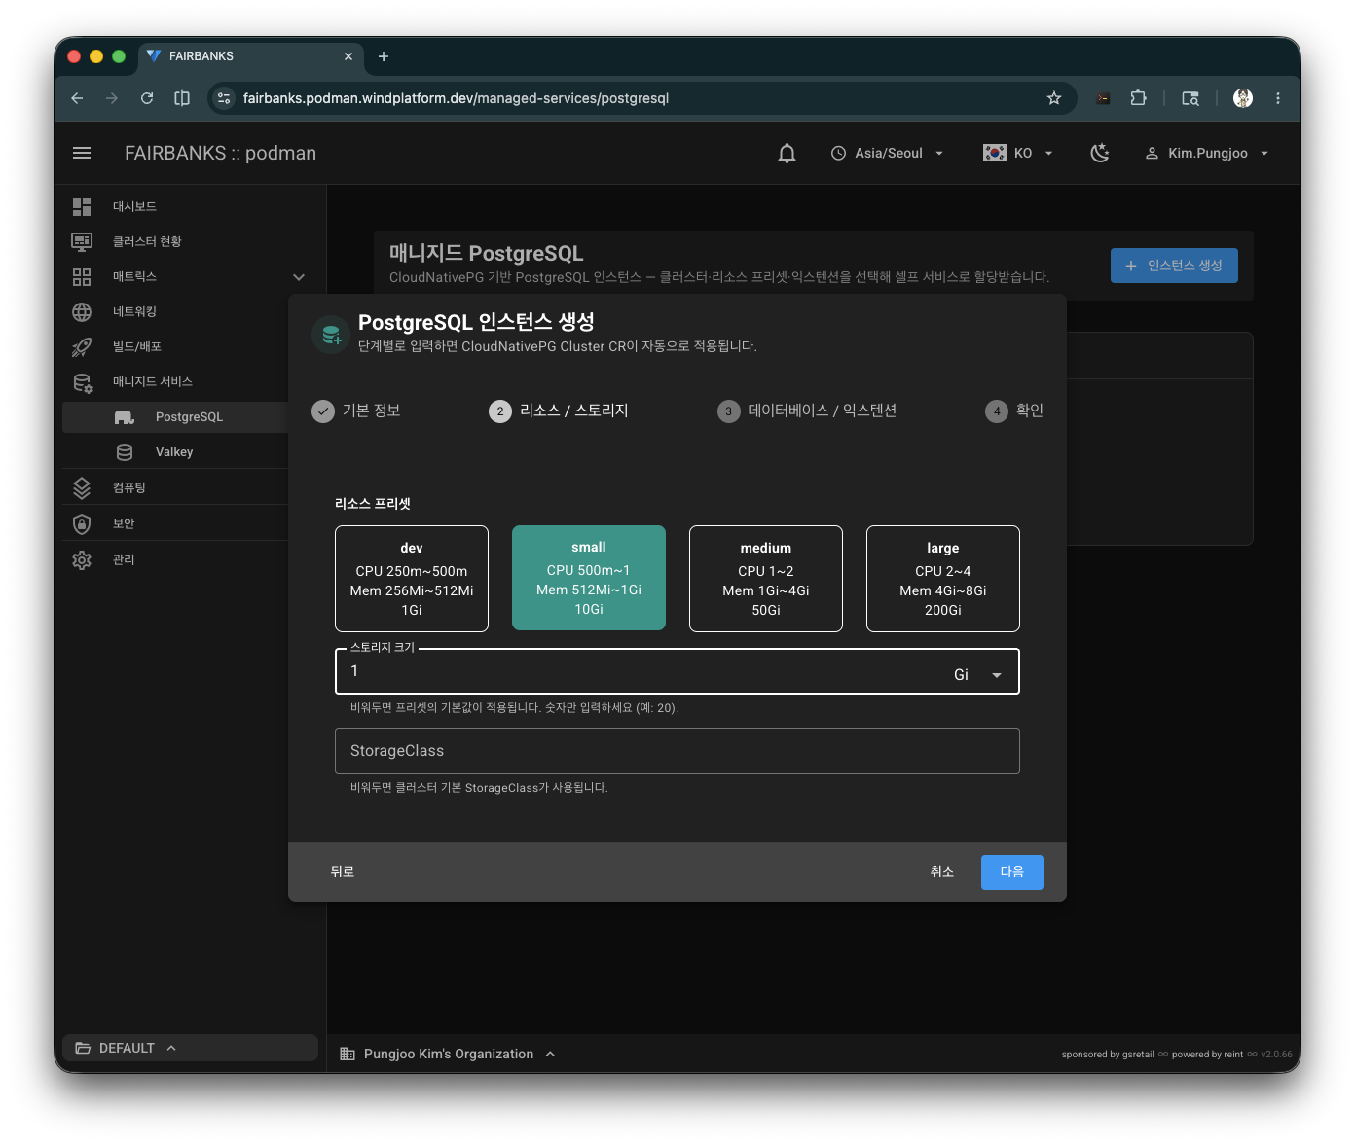
Task: Expand the 매트릭스 sidebar chevron
Action: click(299, 277)
